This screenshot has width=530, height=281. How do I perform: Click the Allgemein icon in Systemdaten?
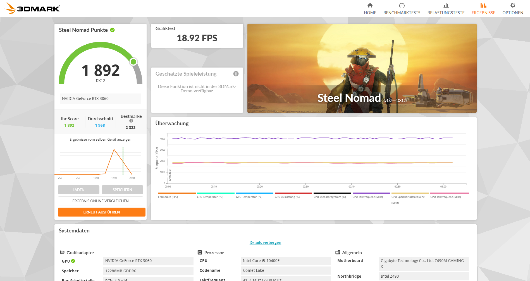coord(338,252)
